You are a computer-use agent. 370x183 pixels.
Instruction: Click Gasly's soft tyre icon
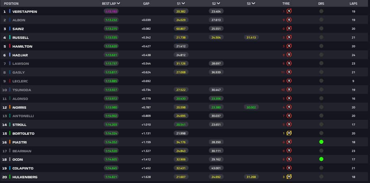click(289, 72)
